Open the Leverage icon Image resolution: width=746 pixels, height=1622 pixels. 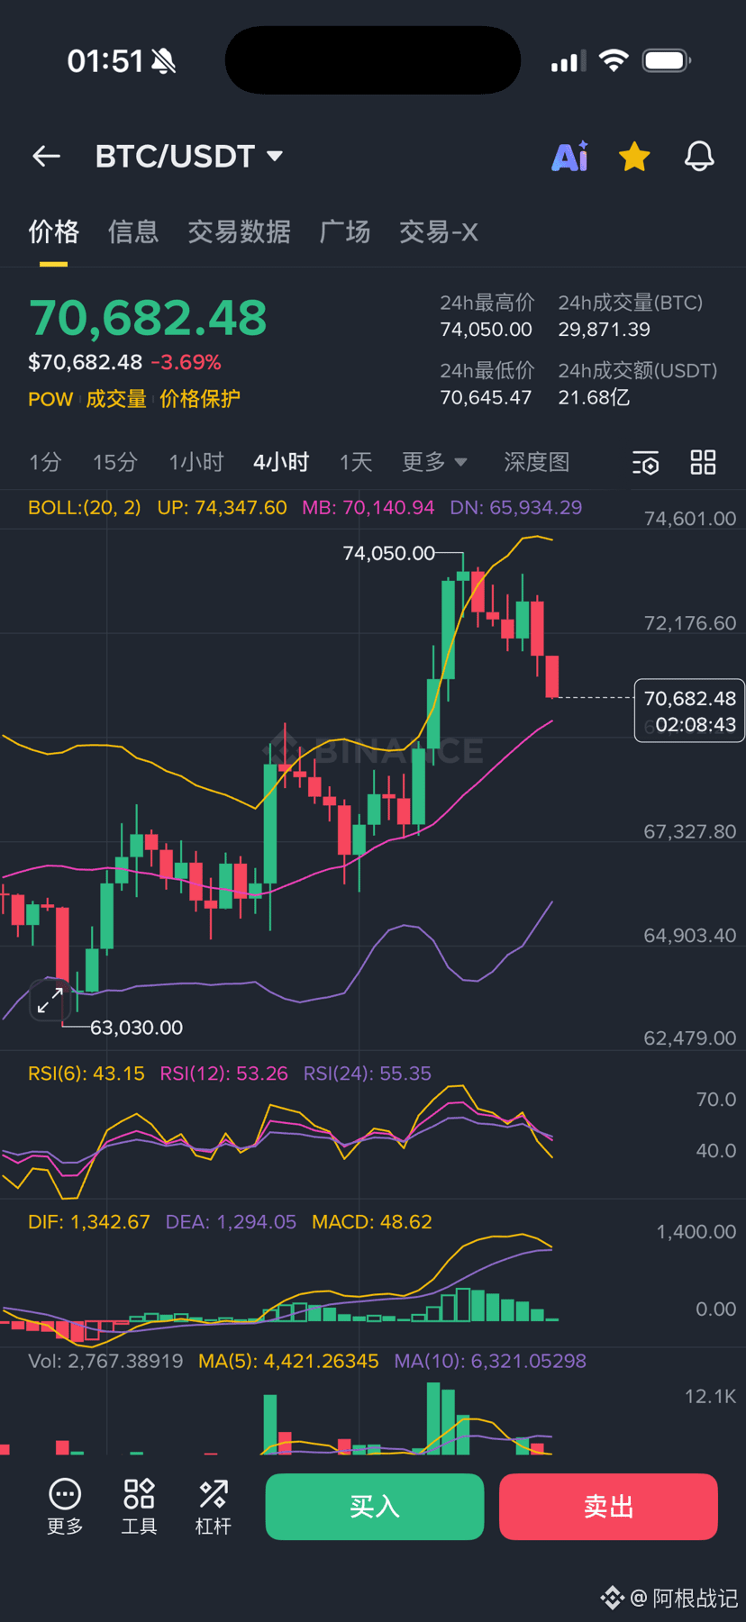(x=214, y=1506)
